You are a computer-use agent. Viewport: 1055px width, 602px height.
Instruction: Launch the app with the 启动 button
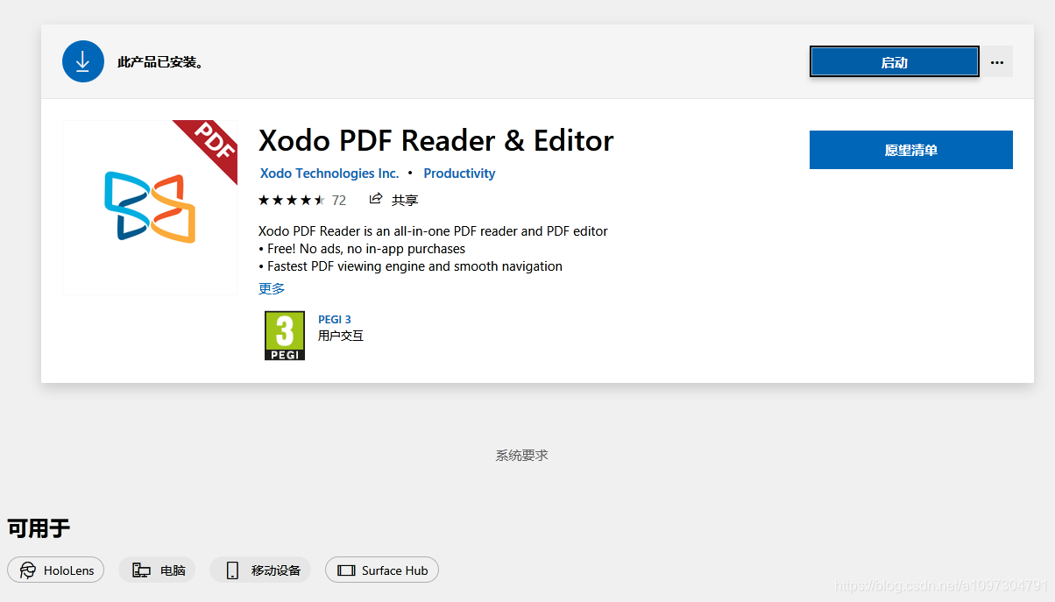894,62
